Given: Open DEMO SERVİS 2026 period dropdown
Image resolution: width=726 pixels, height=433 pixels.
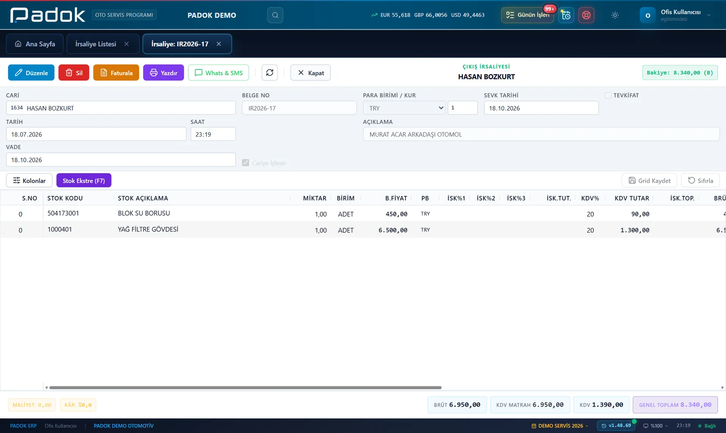Looking at the screenshot, I should [560, 426].
